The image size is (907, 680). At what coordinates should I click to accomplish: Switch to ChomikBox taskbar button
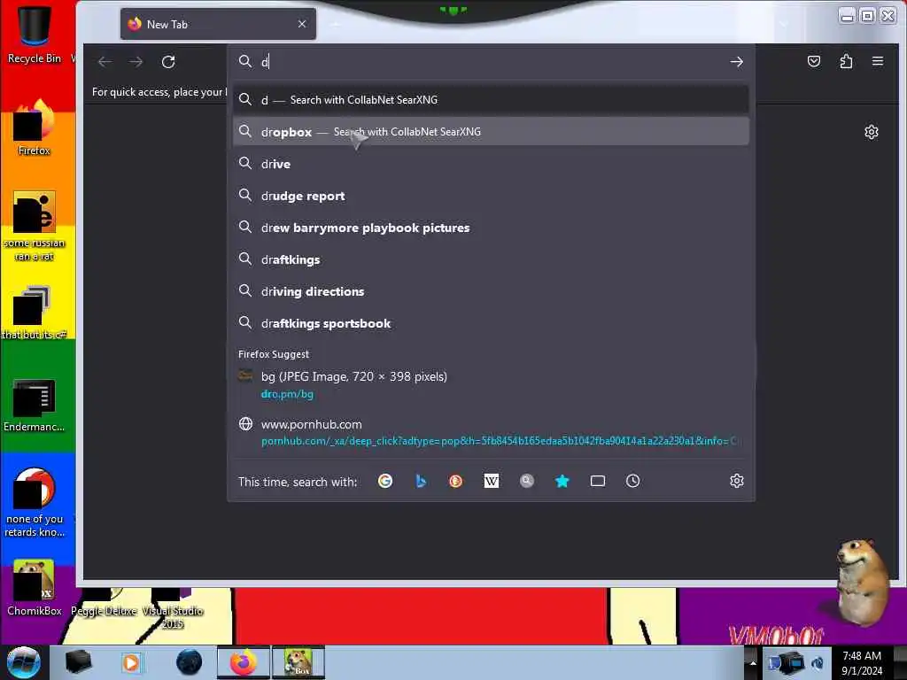[298, 662]
